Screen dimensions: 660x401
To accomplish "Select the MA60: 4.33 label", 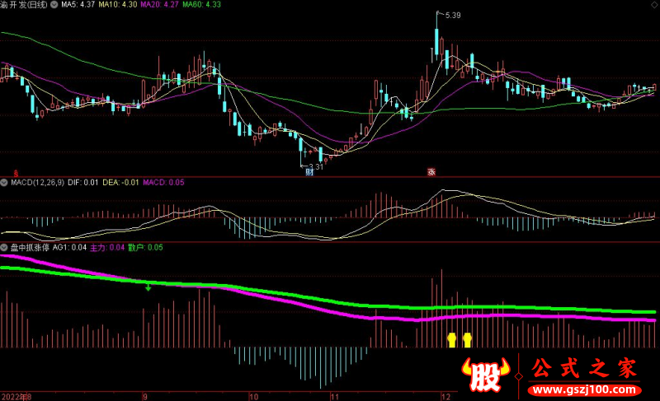I will pos(201,5).
